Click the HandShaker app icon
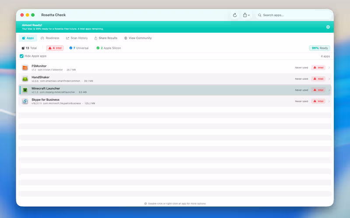Image resolution: width=350 pixels, height=218 pixels. click(25, 79)
